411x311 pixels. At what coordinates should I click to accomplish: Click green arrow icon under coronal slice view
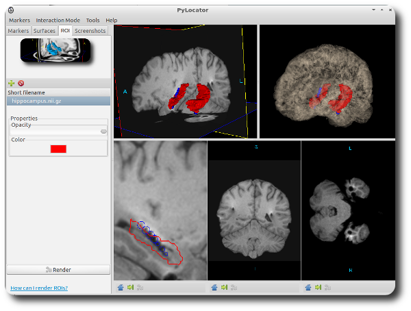pos(224,287)
